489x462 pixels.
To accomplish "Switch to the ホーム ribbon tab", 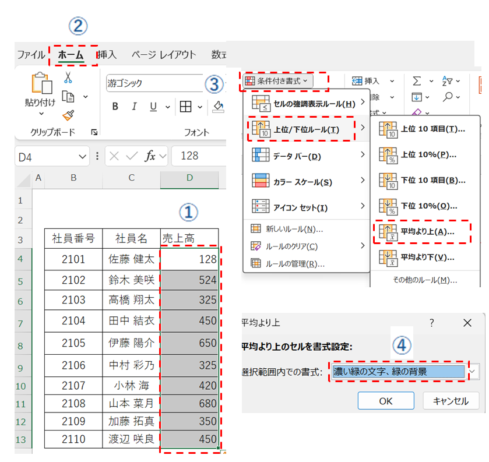I will [71, 55].
